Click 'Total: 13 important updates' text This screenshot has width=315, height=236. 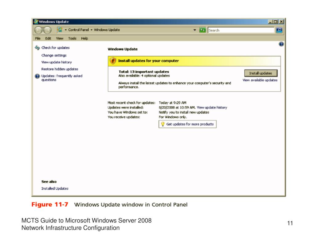(144, 72)
